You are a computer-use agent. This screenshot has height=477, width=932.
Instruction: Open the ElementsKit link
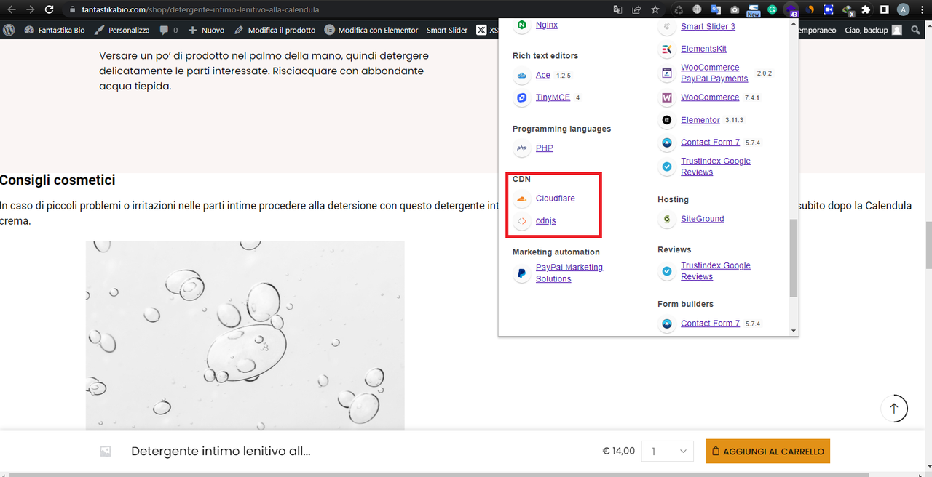pos(703,49)
